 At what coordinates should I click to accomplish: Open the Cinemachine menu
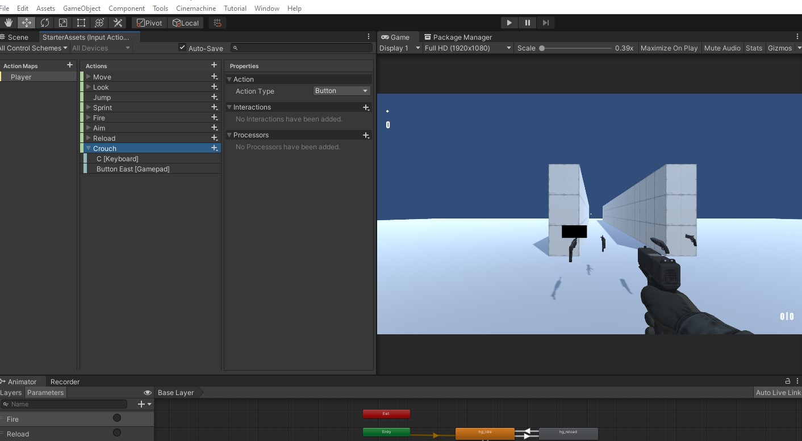(x=195, y=9)
